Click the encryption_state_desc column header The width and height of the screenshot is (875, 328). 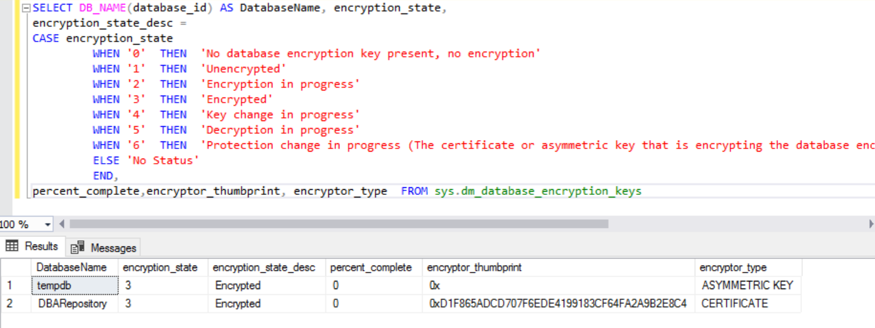(x=263, y=267)
